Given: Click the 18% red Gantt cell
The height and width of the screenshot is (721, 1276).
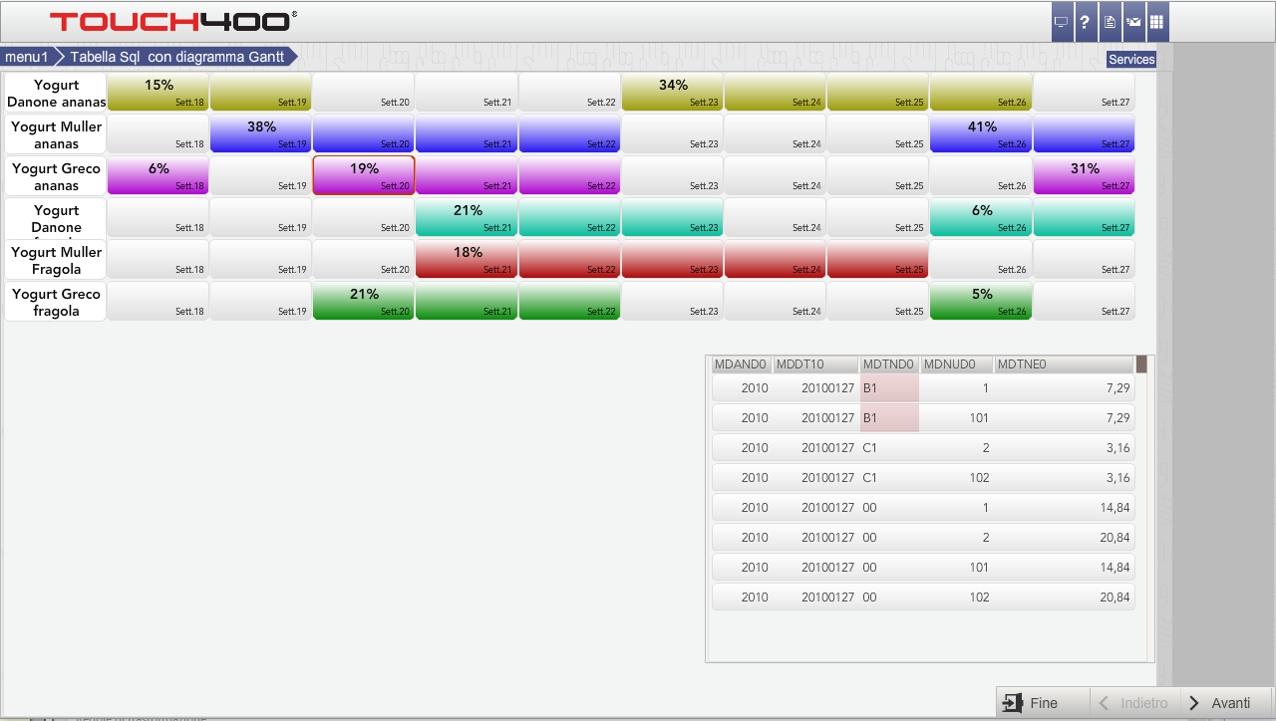Looking at the screenshot, I should point(467,259).
